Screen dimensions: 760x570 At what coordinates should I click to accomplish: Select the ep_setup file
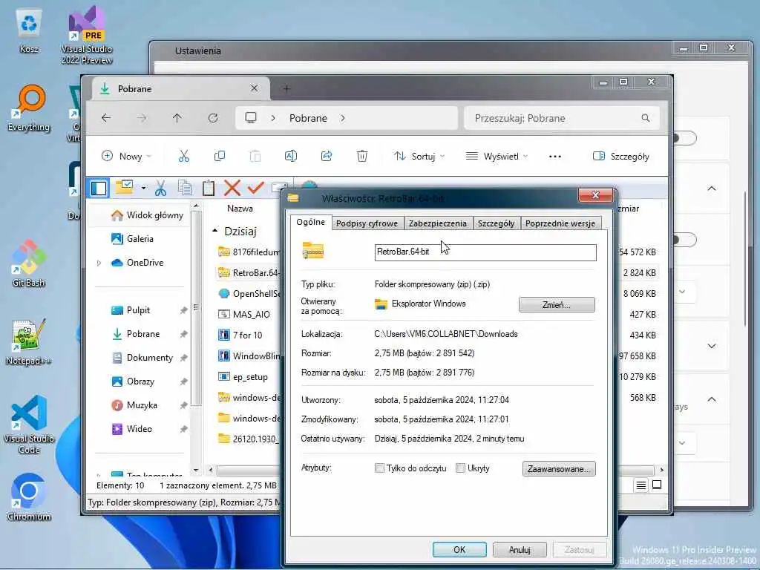click(x=243, y=376)
